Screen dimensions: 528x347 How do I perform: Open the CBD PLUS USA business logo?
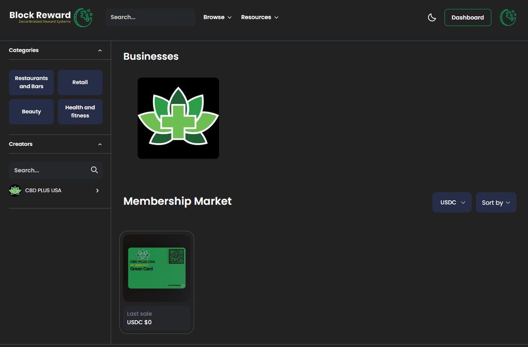(178, 118)
